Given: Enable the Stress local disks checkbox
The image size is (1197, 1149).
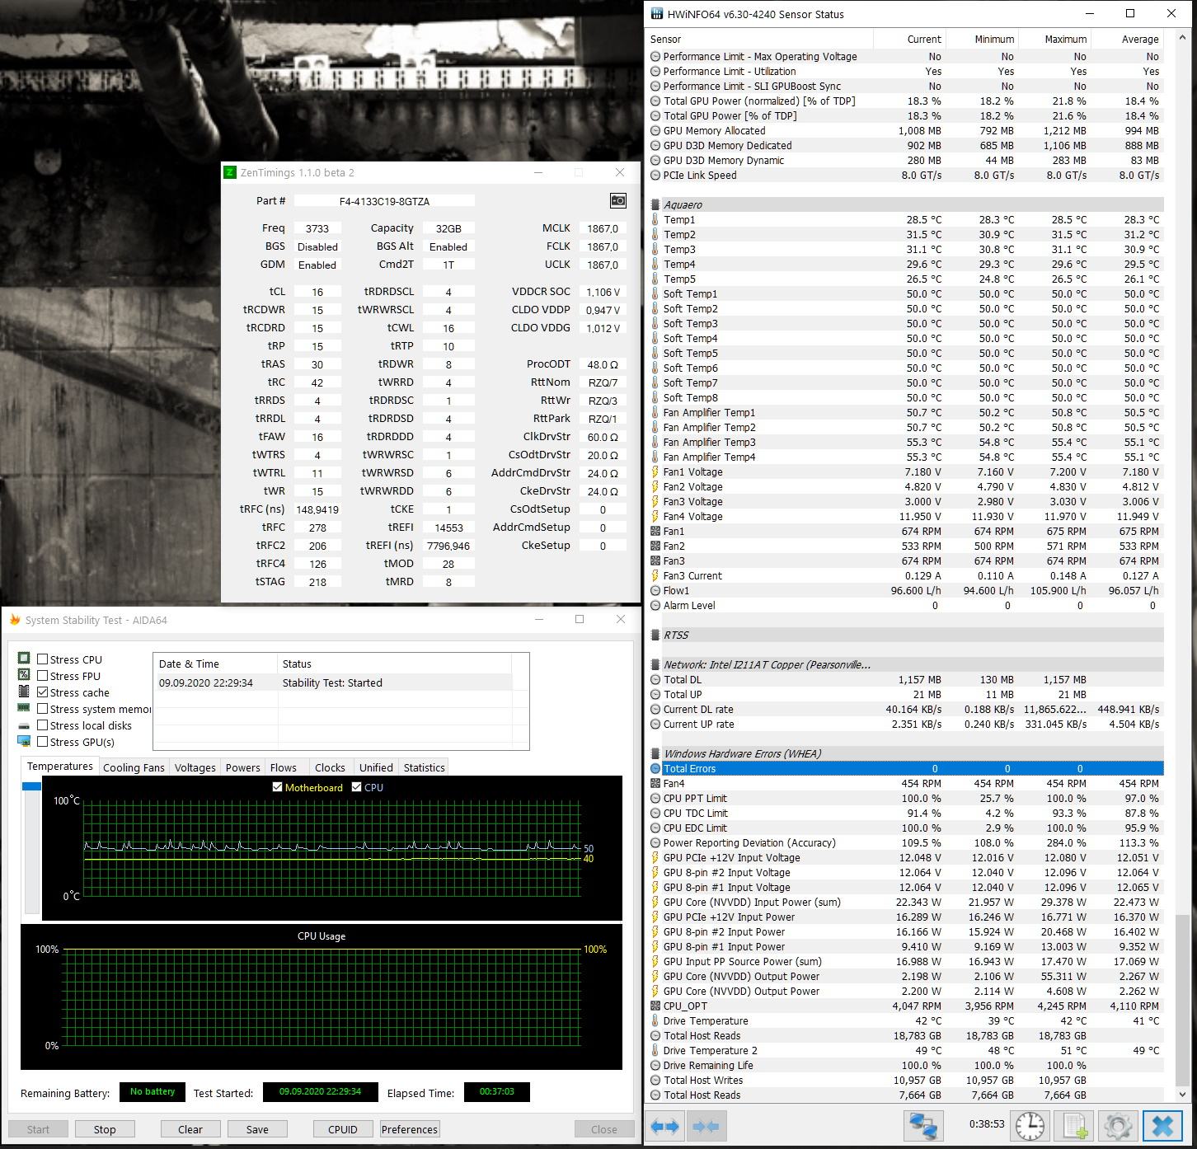Looking at the screenshot, I should click(42, 725).
